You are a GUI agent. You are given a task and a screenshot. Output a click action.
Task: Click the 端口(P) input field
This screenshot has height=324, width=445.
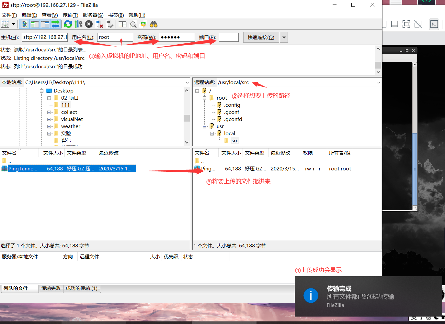pyautogui.click(x=229, y=37)
